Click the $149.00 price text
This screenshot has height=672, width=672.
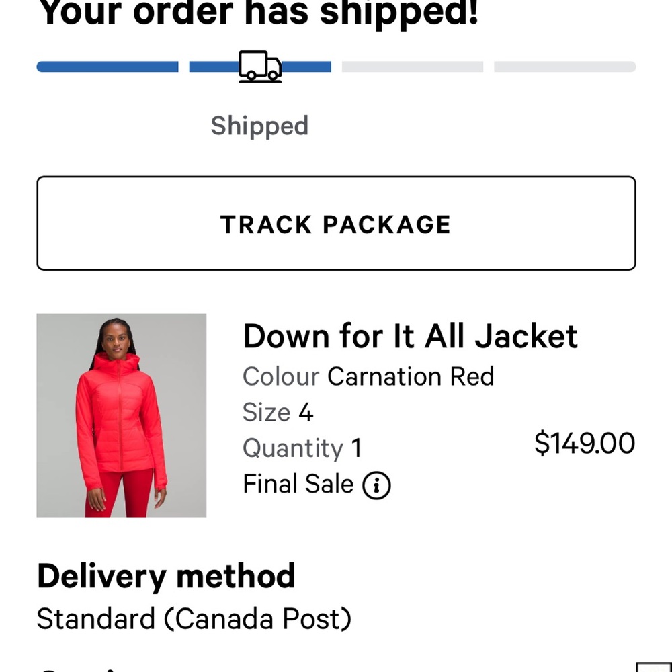(584, 443)
